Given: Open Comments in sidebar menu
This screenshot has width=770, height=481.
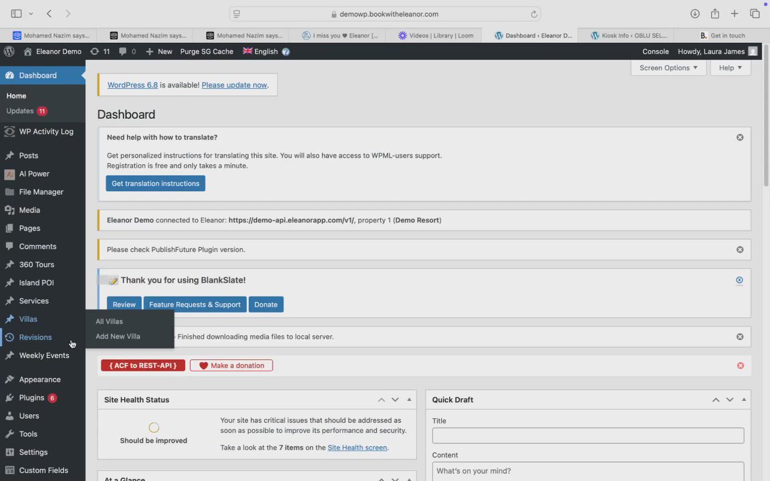Looking at the screenshot, I should (x=43, y=247).
